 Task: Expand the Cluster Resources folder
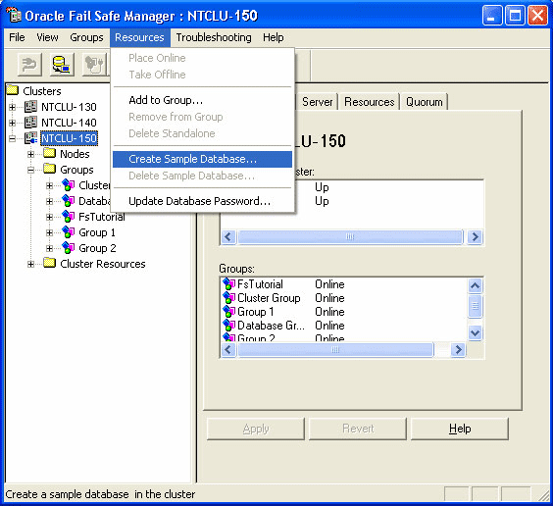tap(31, 264)
